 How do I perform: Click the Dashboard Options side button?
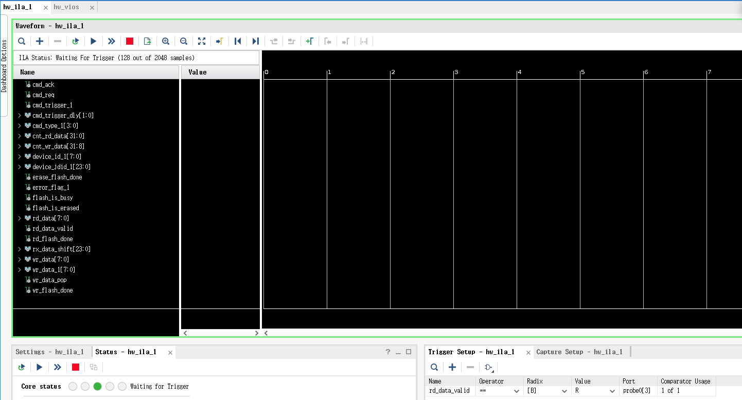coord(4,65)
